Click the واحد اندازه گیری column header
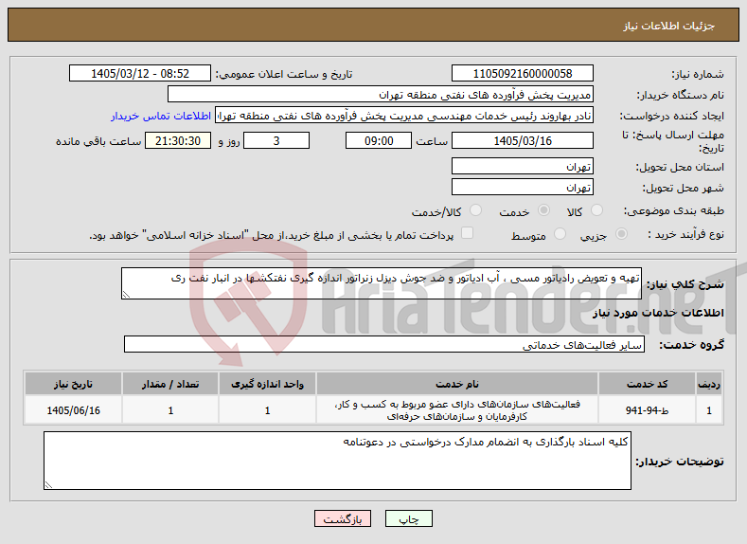 267,384
